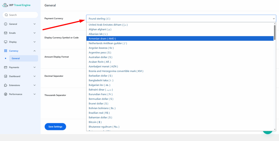Click the Emails envelope icon
279x141 pixels.
[x=6, y=33]
